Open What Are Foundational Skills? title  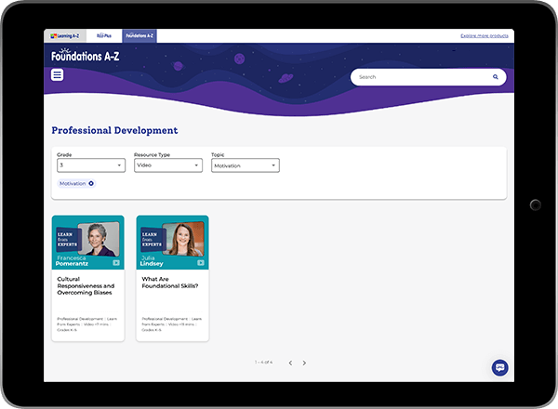(x=170, y=283)
